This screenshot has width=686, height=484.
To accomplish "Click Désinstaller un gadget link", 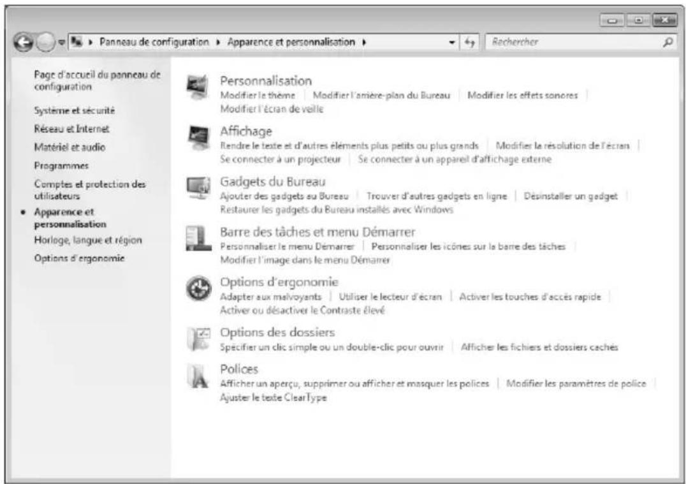I will (571, 196).
